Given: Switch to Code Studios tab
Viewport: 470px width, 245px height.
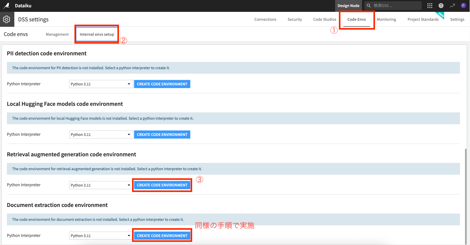Looking at the screenshot, I should [x=325, y=19].
